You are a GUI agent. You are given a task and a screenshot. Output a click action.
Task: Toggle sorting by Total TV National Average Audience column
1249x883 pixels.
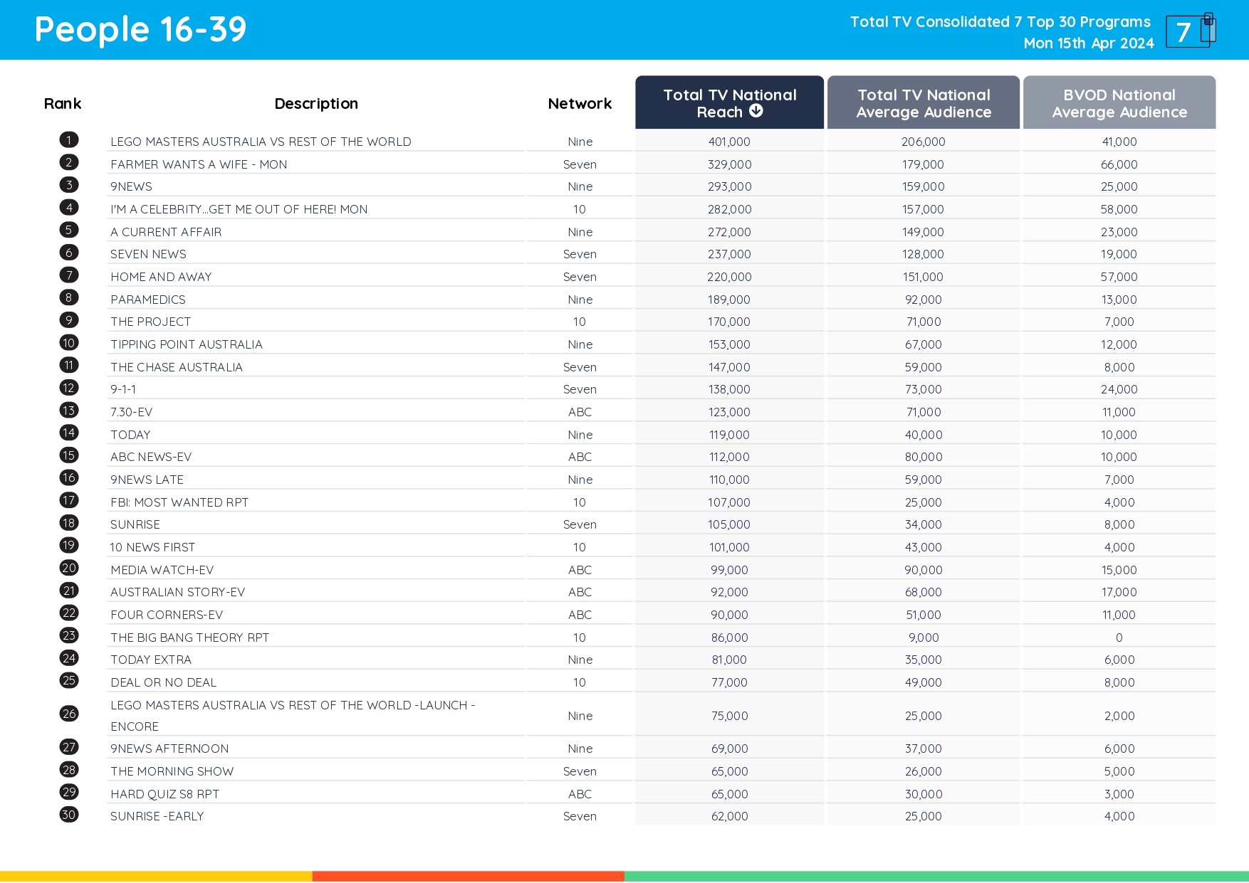tap(923, 102)
